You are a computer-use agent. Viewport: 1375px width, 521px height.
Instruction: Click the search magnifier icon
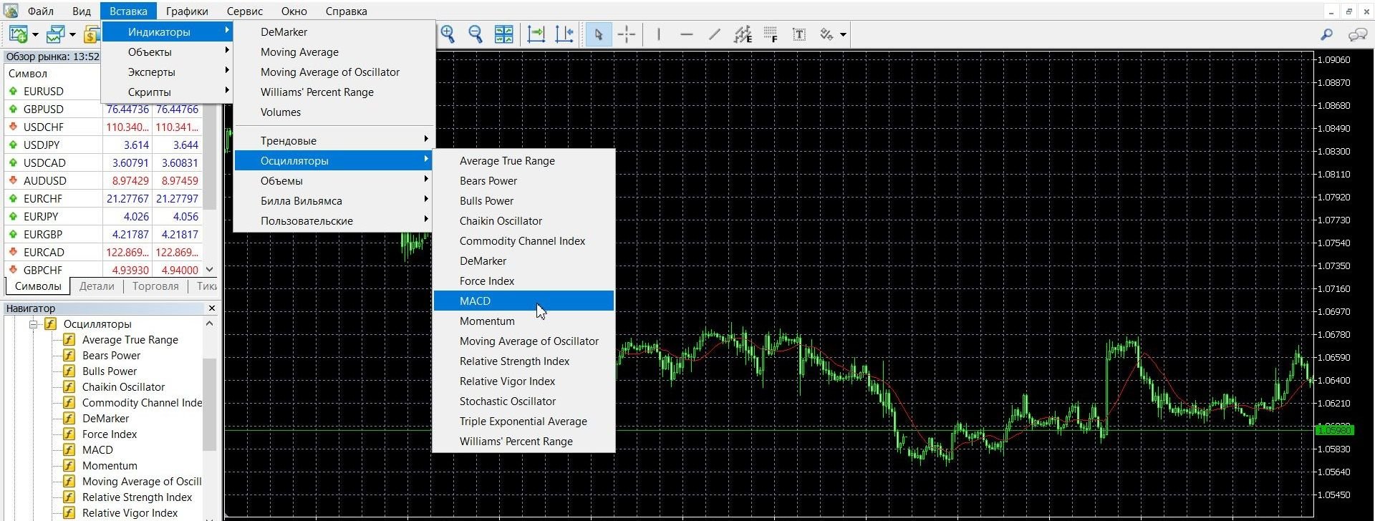[1326, 34]
